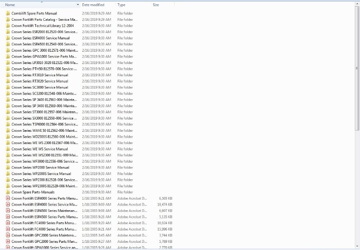Select folder icon of Crown Series ESR4000 Service Manual

[8, 38]
